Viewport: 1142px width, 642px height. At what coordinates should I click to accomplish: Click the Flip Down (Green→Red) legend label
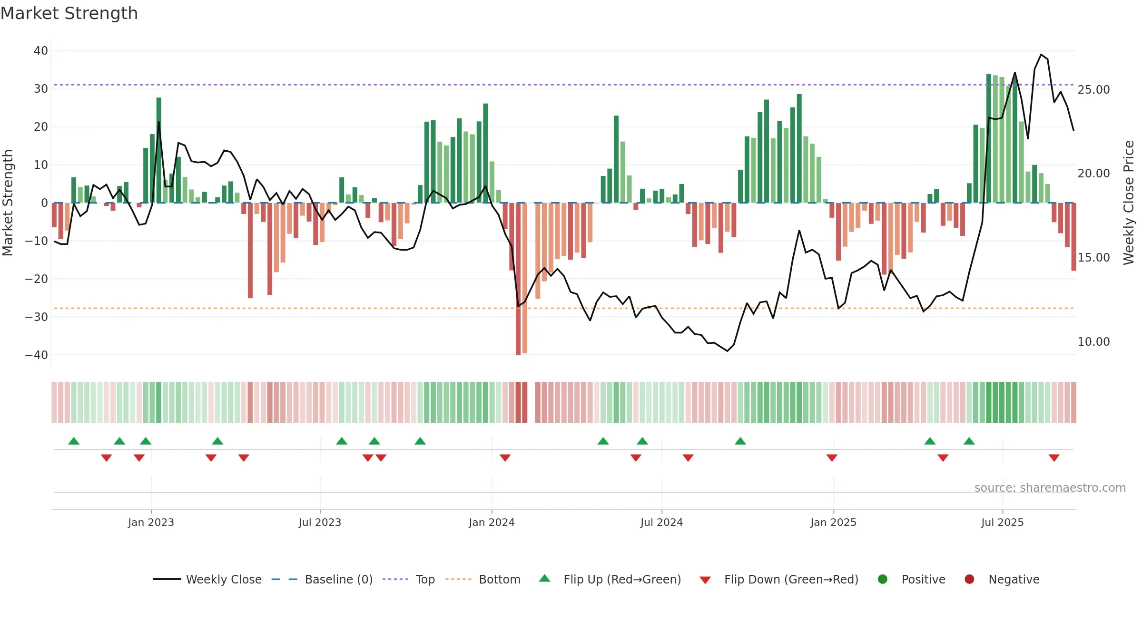[x=791, y=579]
